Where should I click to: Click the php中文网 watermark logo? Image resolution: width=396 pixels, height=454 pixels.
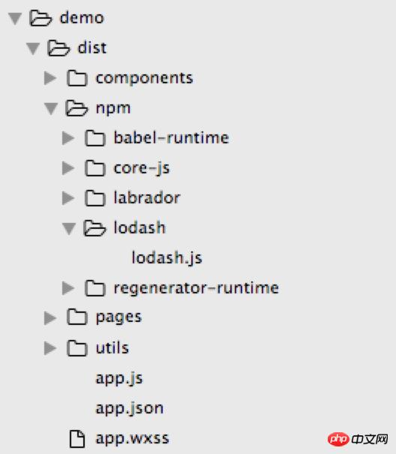pyautogui.click(x=358, y=439)
